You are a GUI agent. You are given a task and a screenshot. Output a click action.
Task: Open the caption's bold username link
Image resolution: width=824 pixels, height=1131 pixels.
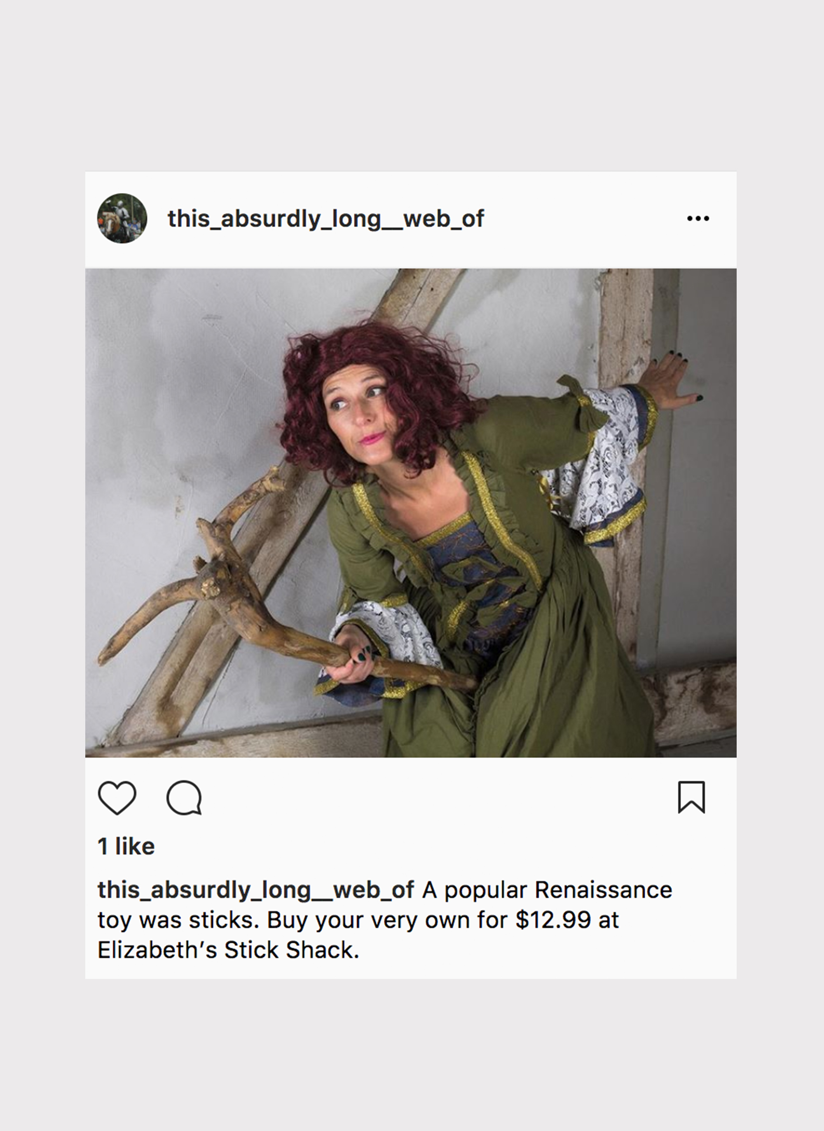pyautogui.click(x=255, y=890)
